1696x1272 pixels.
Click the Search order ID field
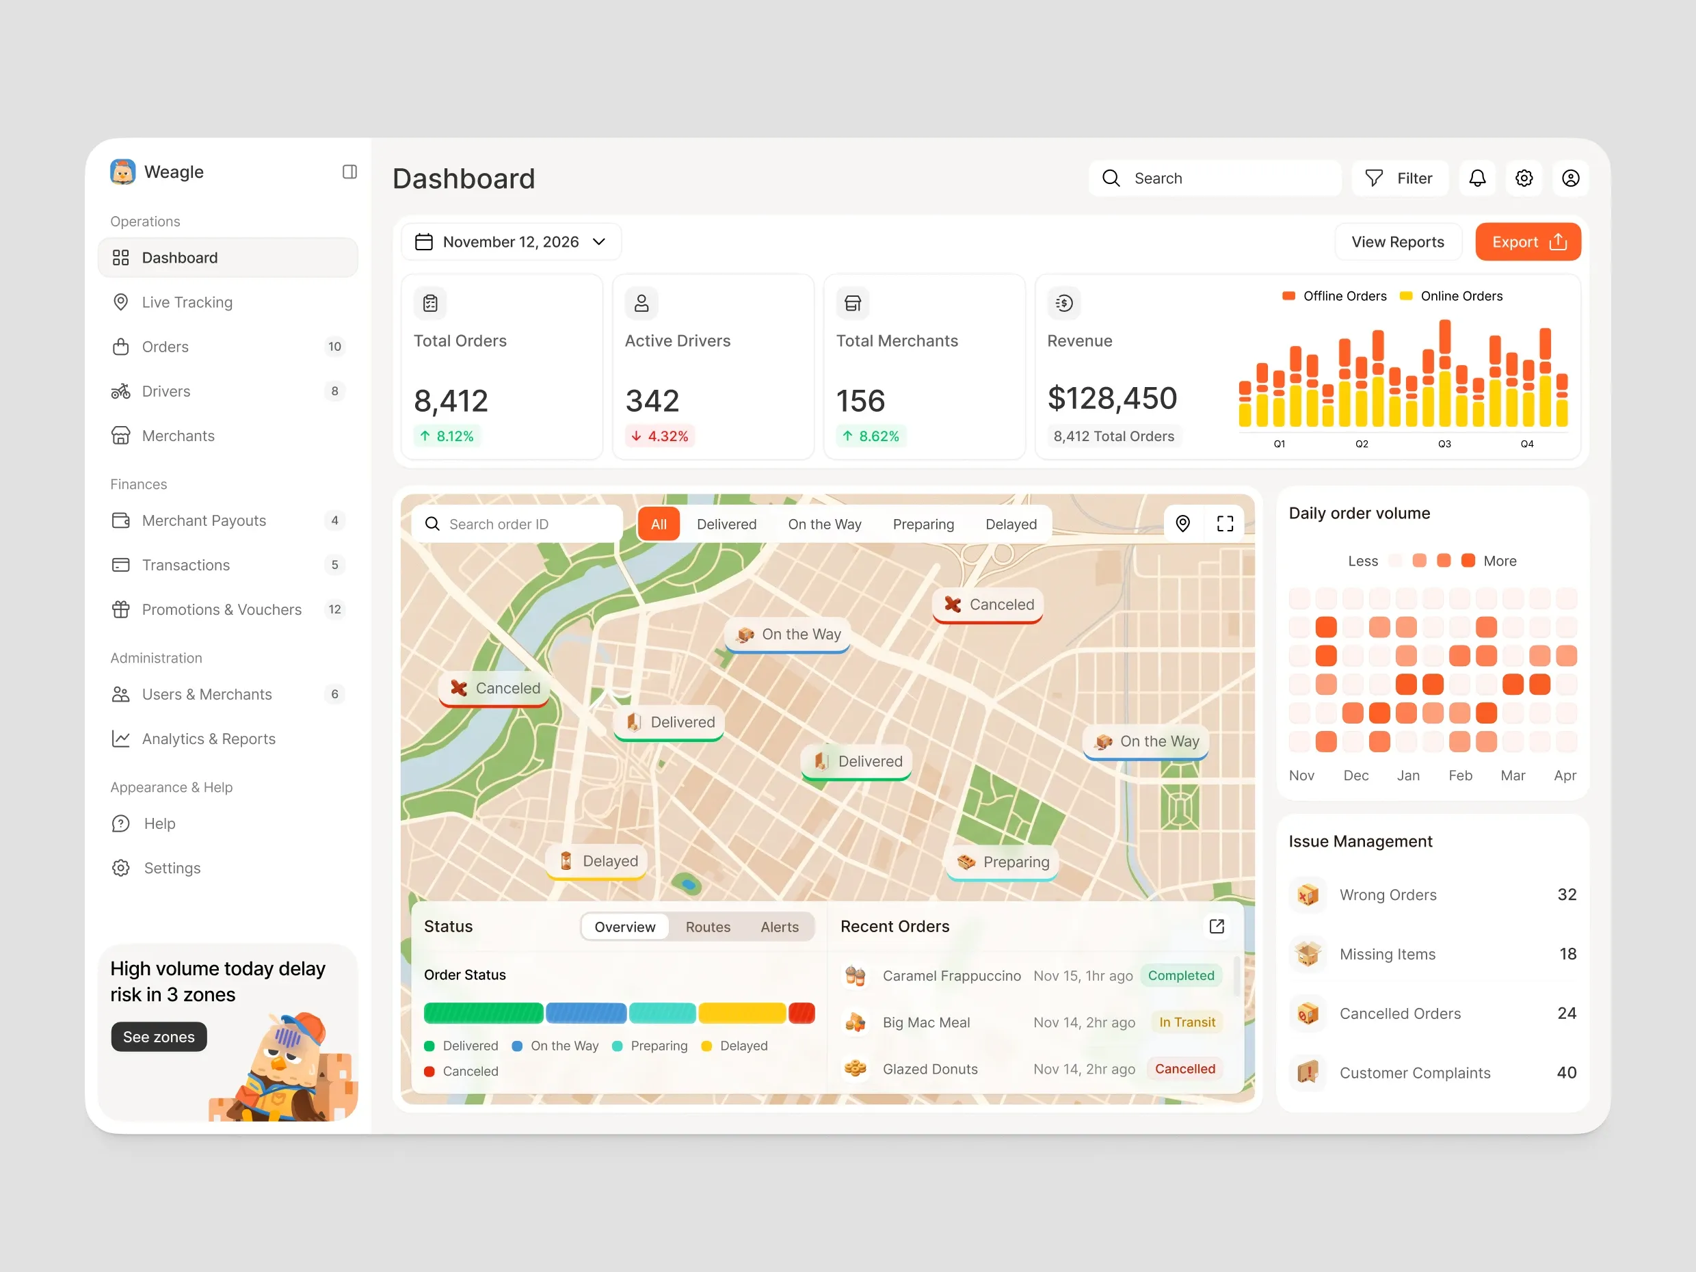(x=518, y=525)
